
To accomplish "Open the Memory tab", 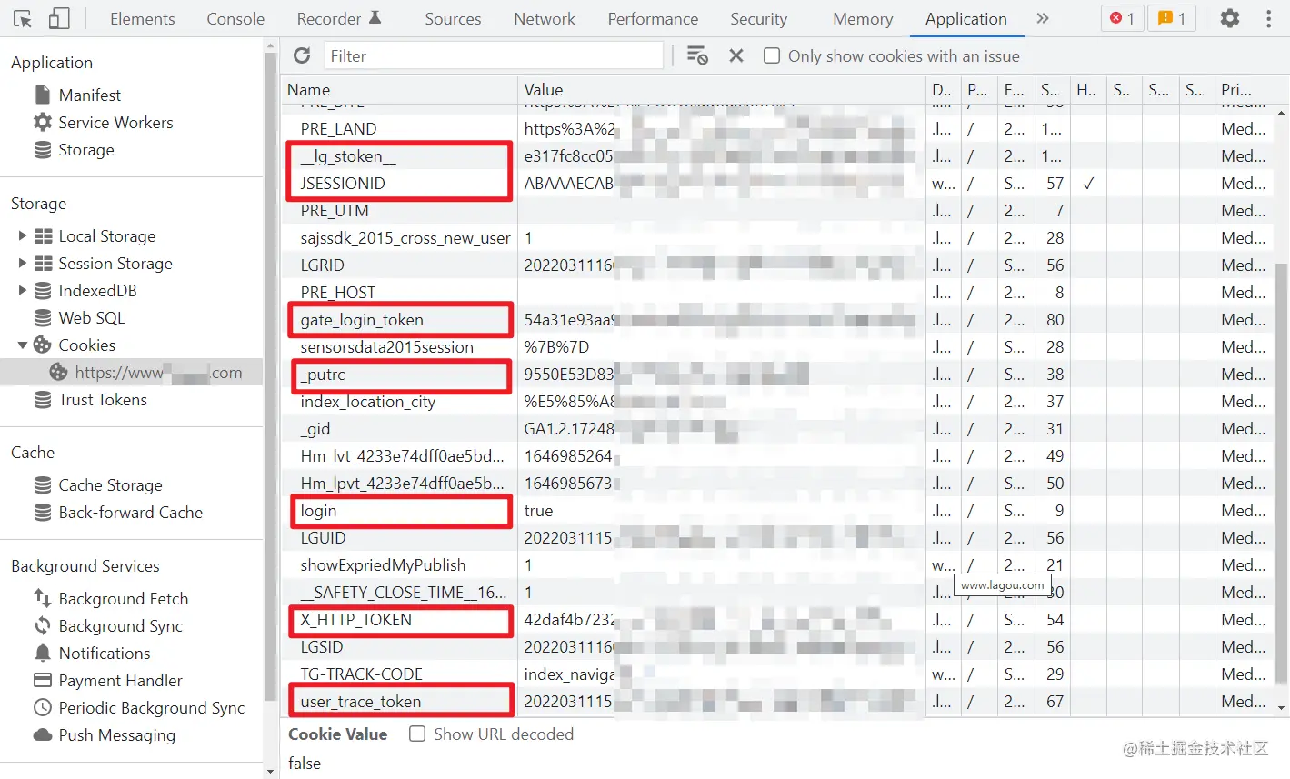I will 863,18.
